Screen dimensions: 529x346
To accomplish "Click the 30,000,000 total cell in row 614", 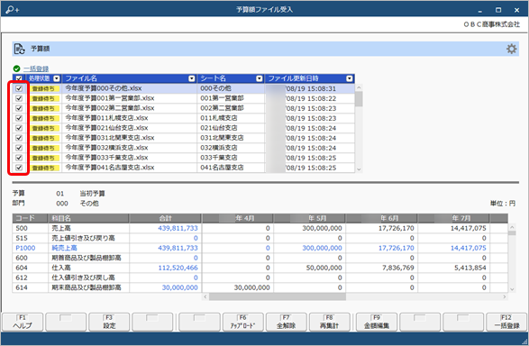I will (x=165, y=287).
